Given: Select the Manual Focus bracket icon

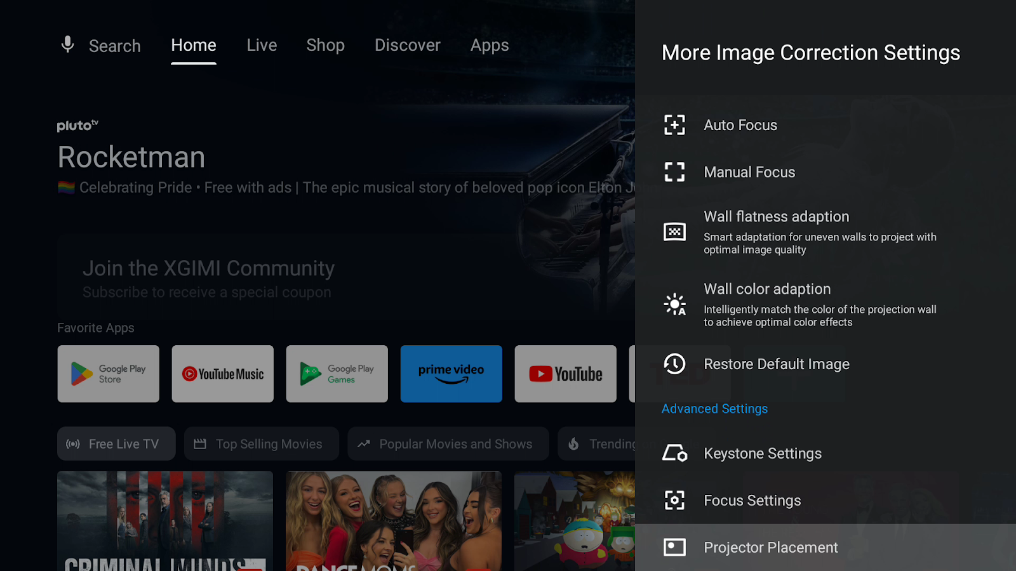Looking at the screenshot, I should tap(674, 172).
